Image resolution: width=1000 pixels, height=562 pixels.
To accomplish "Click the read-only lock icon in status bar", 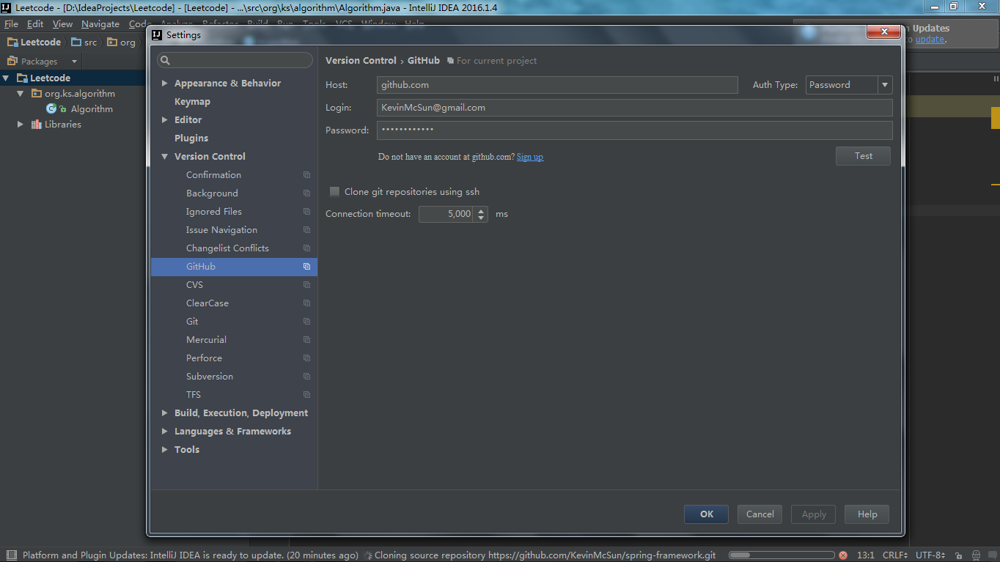I will tap(958, 555).
